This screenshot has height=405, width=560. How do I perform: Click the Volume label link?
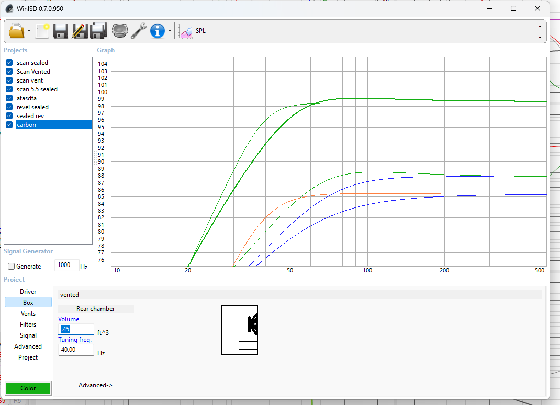coord(69,319)
